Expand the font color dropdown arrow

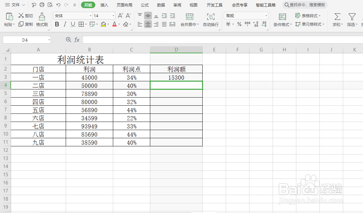click(x=119, y=24)
